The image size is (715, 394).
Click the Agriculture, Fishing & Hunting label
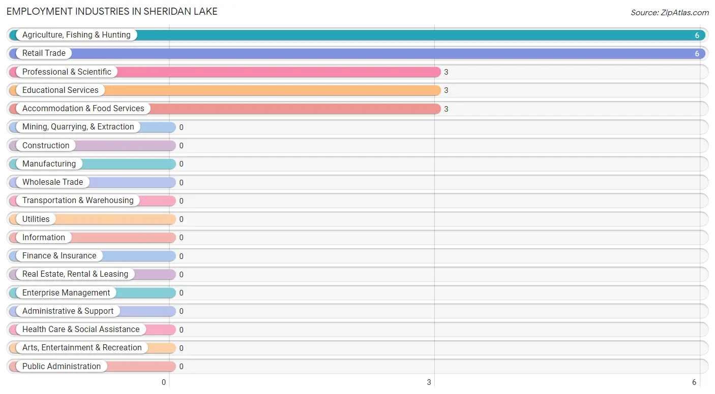click(76, 35)
